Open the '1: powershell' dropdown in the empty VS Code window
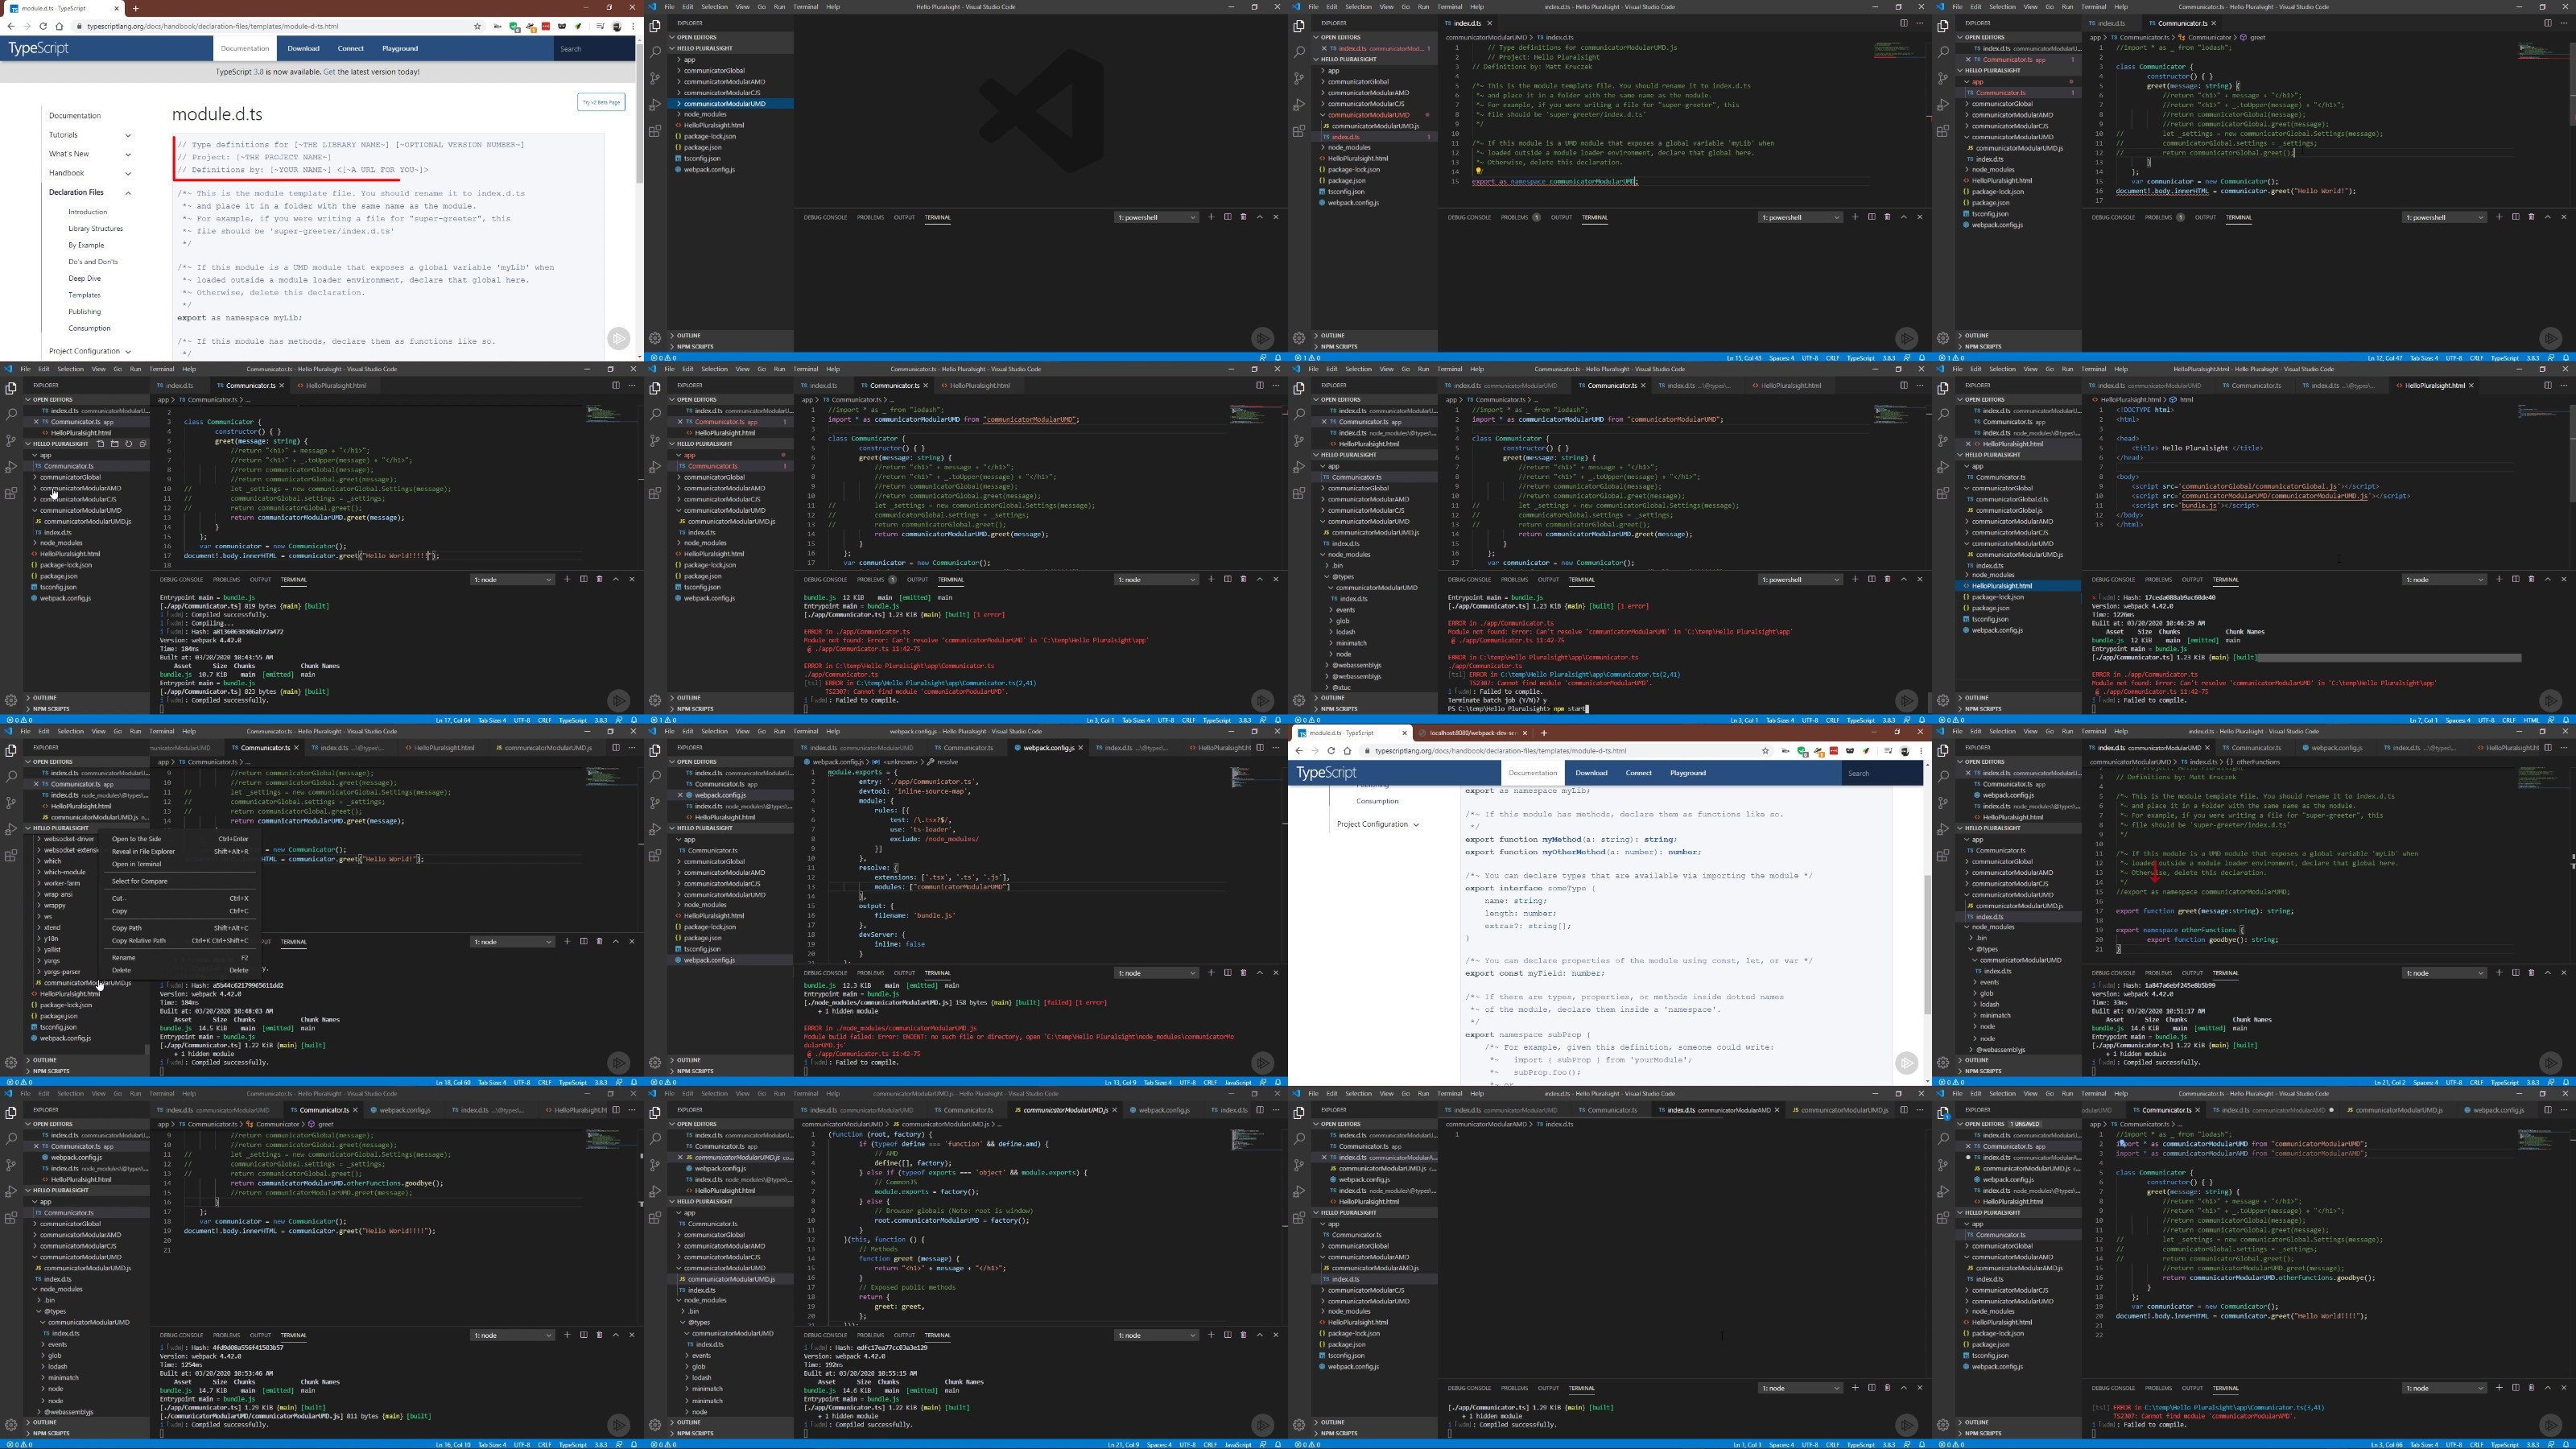2576x1449 pixels. [x=1156, y=217]
